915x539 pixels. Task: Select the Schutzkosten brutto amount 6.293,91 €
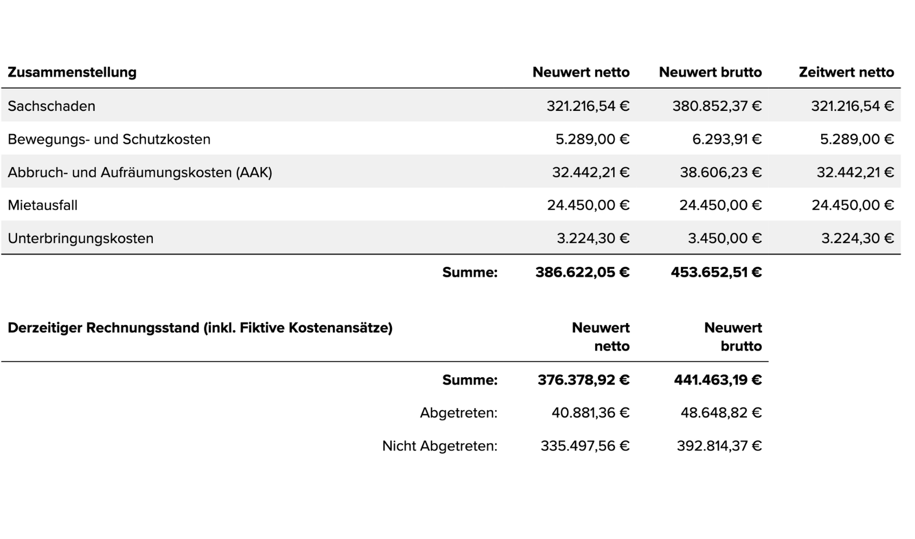(726, 140)
